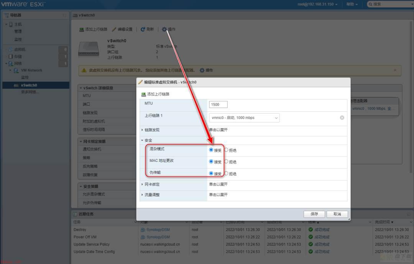Click the 刷新 refresh arrow icon
The width and height of the screenshot is (414, 264).
pyautogui.click(x=143, y=29)
